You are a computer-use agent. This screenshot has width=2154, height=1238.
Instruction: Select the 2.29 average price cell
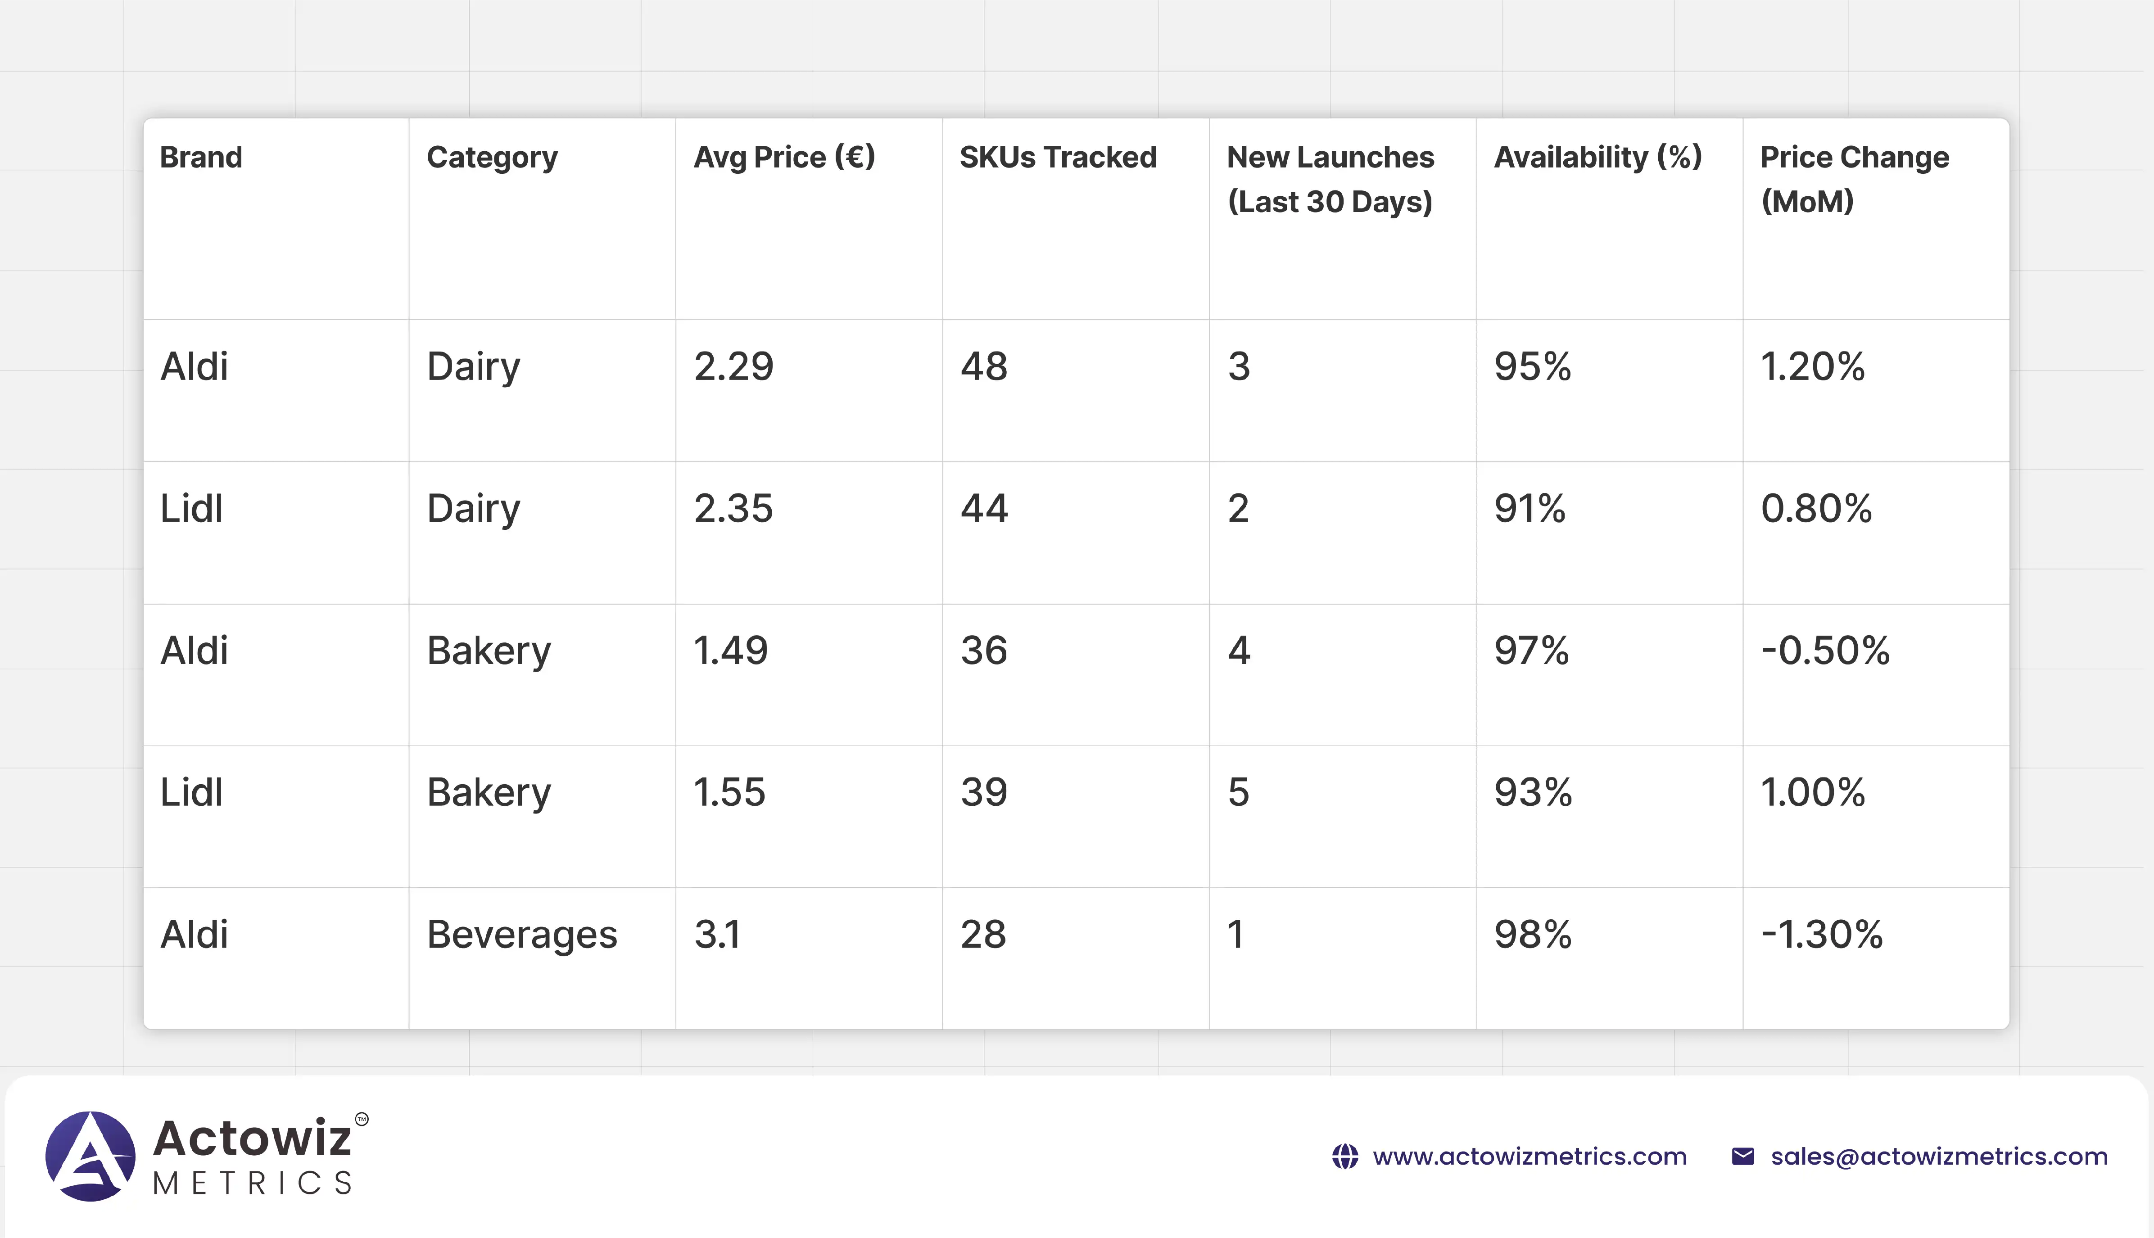pyautogui.click(x=733, y=366)
